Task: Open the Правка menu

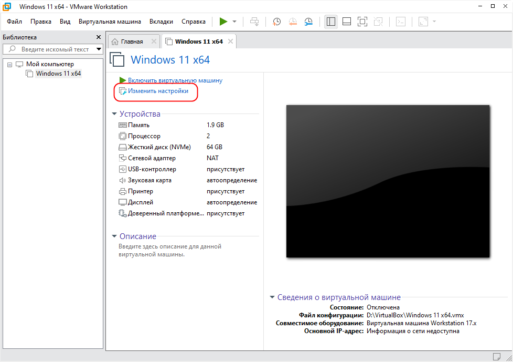Action: pos(41,22)
